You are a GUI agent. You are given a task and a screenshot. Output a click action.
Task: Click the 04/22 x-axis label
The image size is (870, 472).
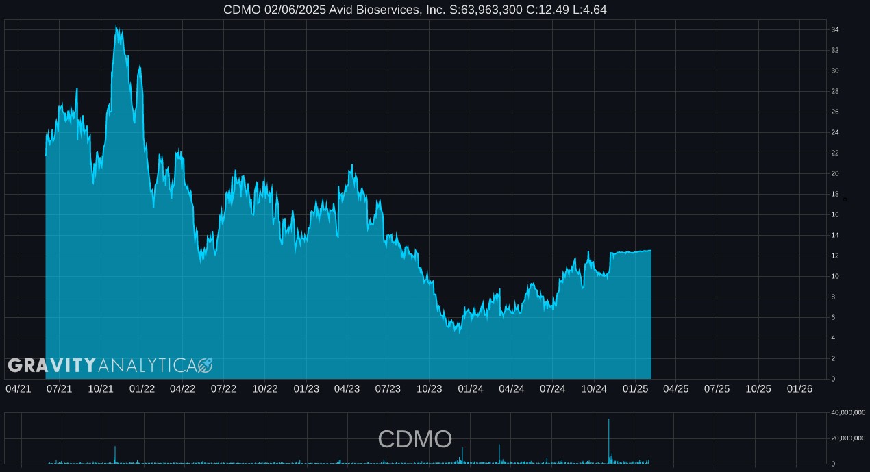(x=182, y=388)
